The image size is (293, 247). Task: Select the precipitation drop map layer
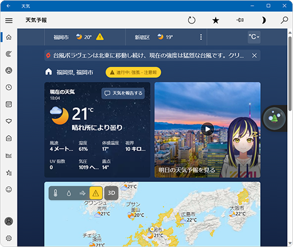[x=69, y=193]
